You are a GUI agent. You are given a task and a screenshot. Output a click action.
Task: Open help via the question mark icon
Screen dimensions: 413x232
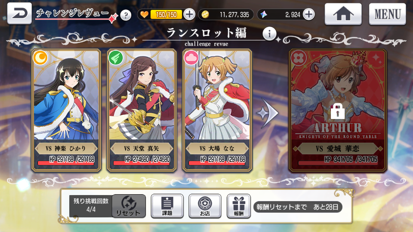point(126,15)
